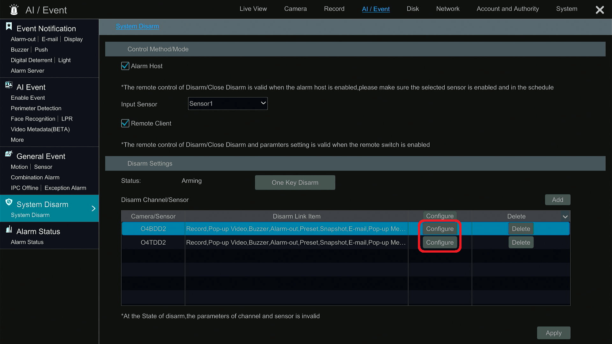Open the Disk settings tab
612x344 pixels.
413,8
